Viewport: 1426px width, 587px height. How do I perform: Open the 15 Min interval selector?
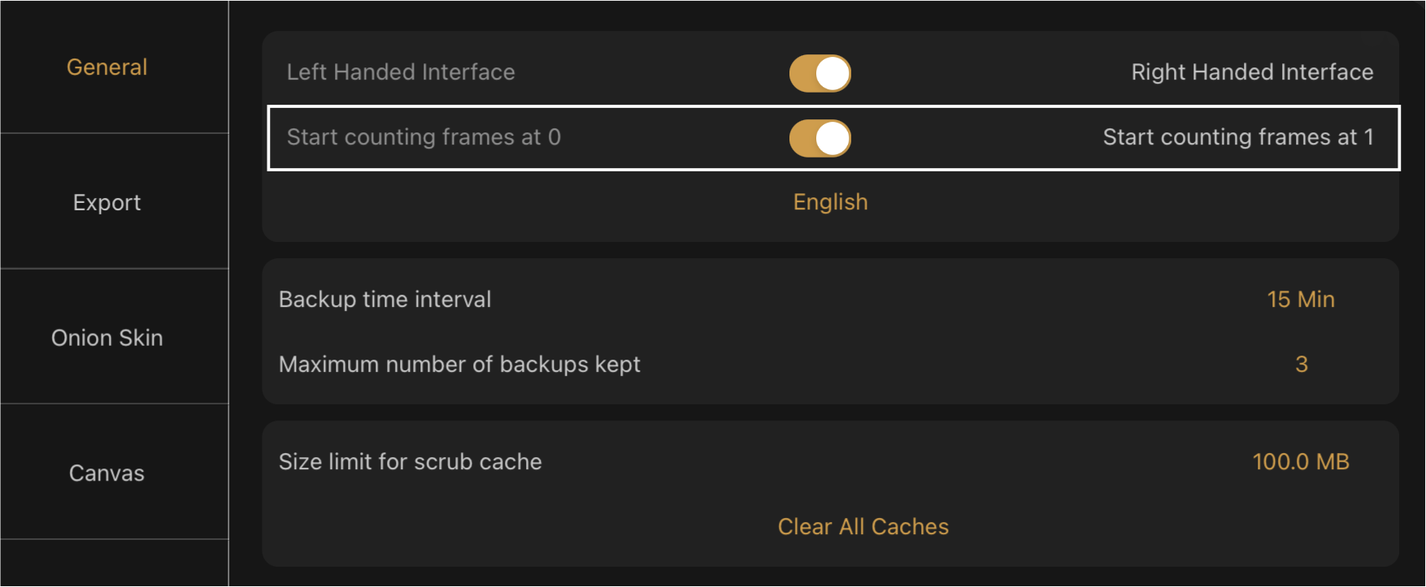(x=1301, y=299)
